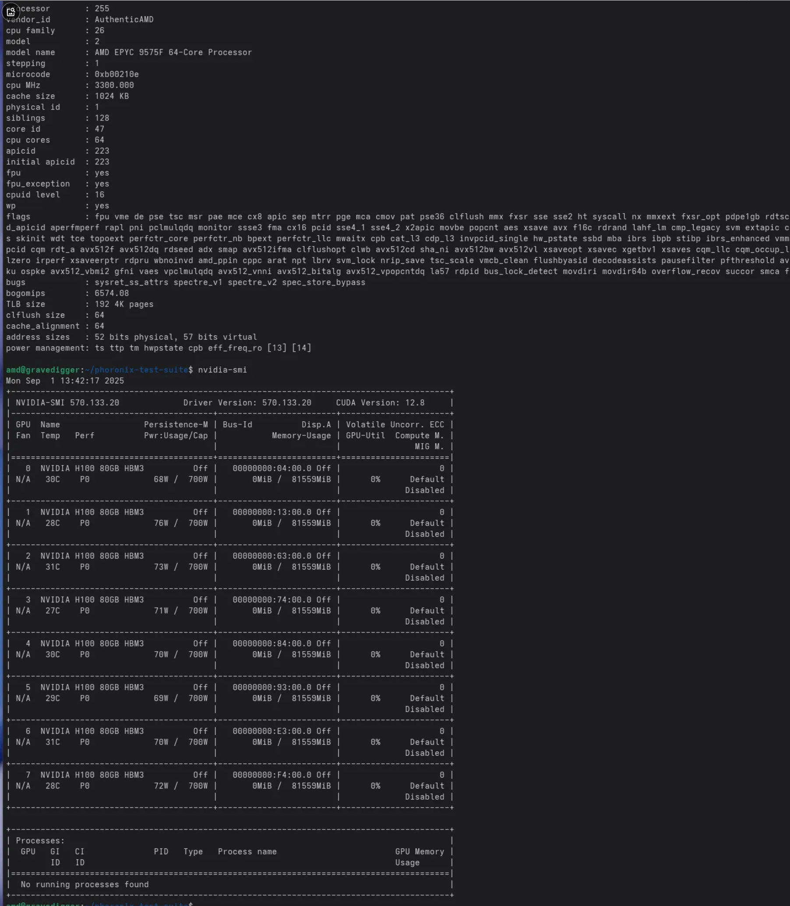Click the 'MIG M.' column header
This screenshot has height=906, width=790.
429,446
